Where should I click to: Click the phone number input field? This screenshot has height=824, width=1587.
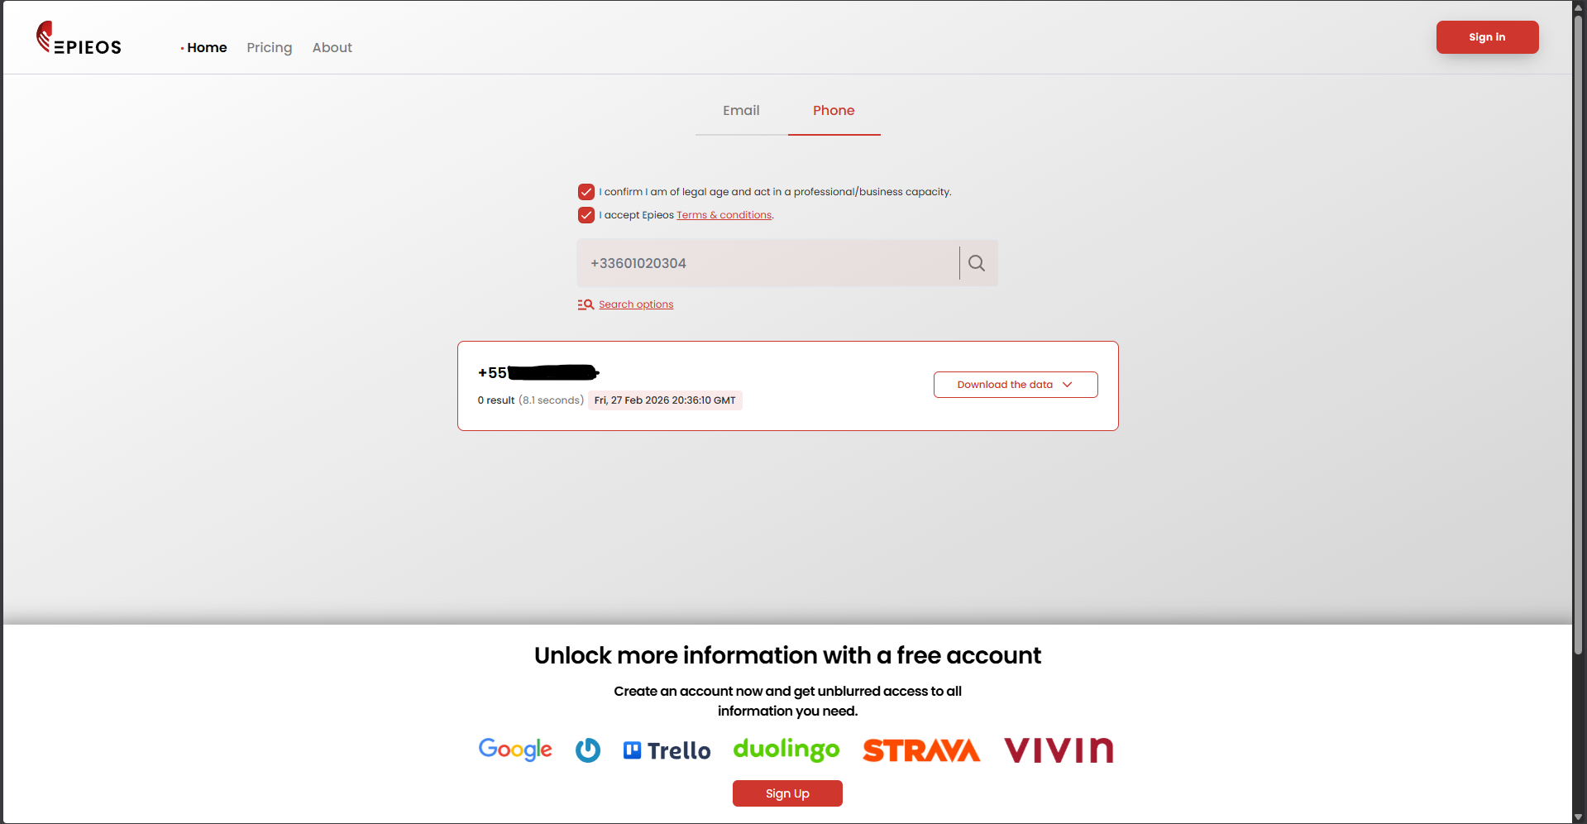click(767, 263)
